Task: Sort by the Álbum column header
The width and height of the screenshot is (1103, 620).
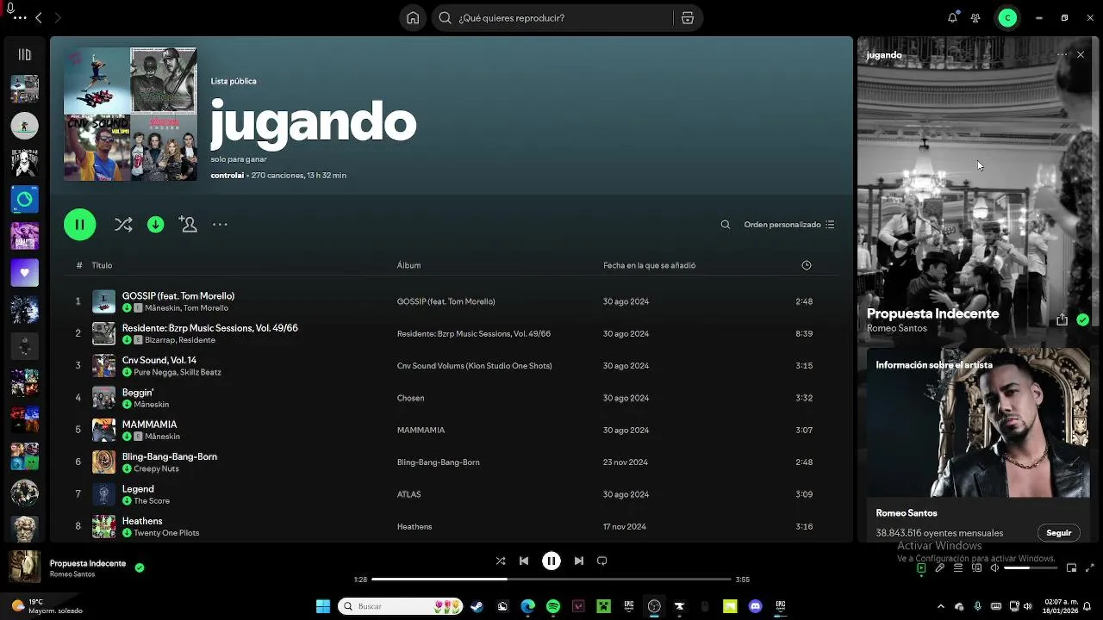Action: tap(408, 265)
